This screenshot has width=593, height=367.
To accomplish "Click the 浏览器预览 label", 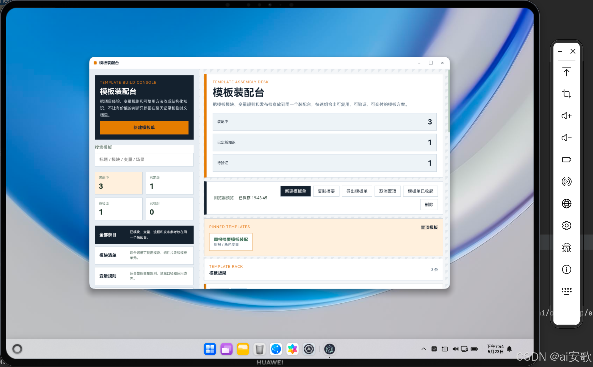I will pos(224,198).
